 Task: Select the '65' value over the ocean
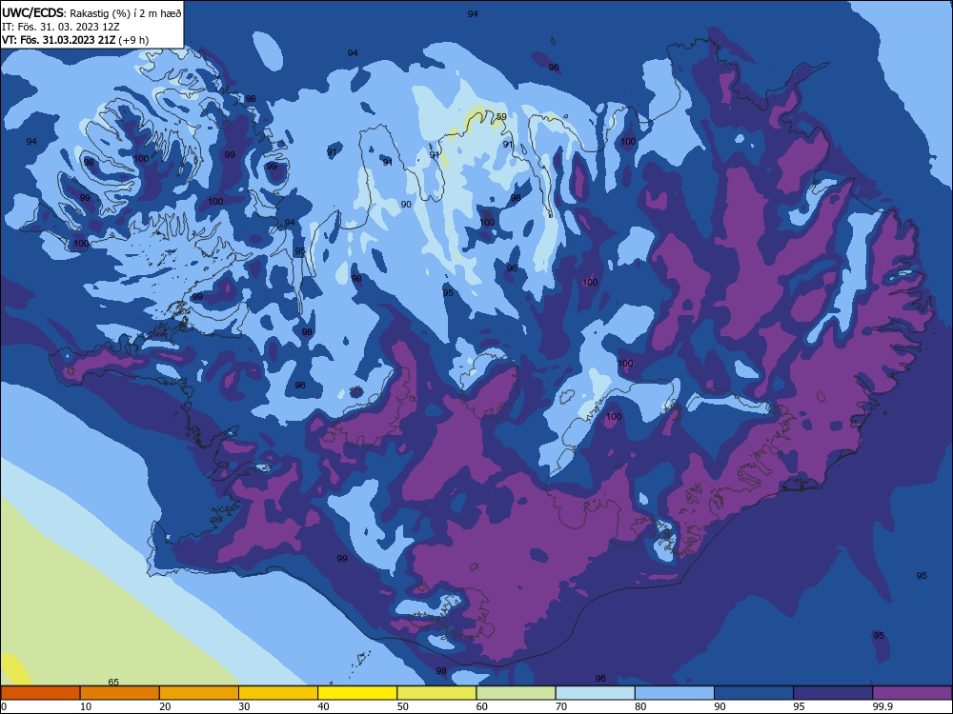[113, 682]
